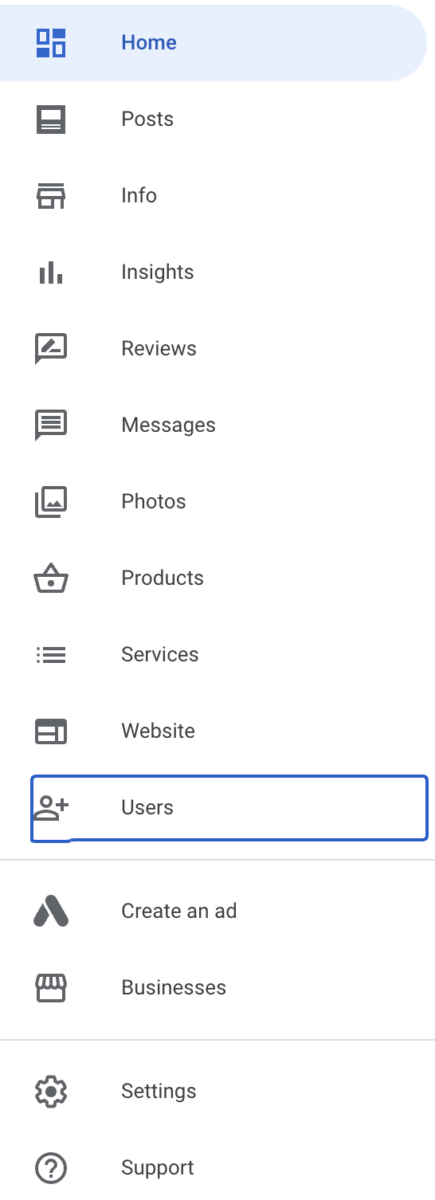Choose the Insights text label

coord(158,273)
